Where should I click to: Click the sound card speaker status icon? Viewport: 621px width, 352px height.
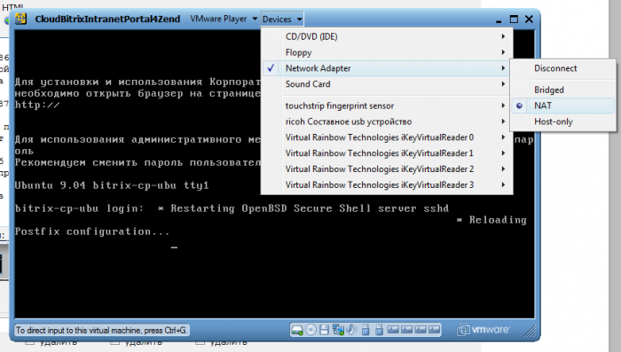coord(351,330)
